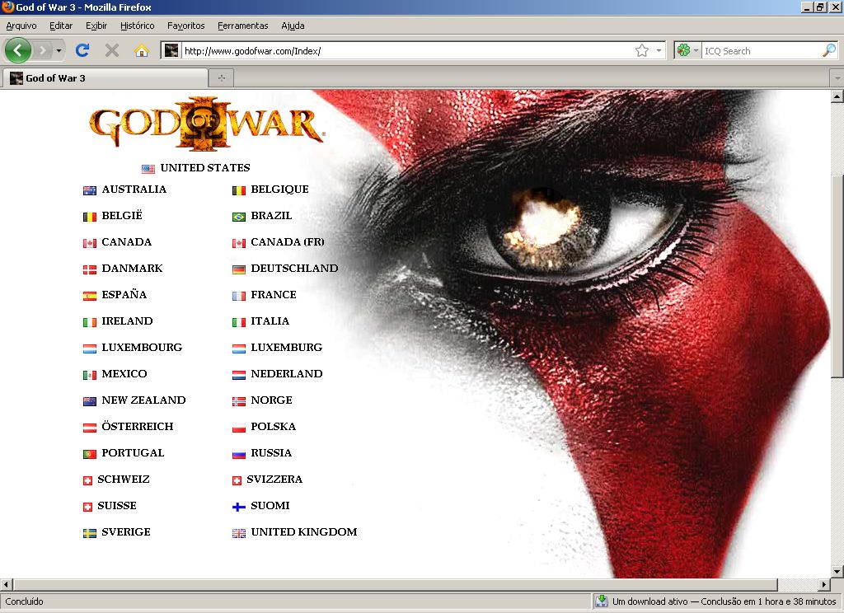Click the Stop loading X icon
Screen dimensions: 844x613
(x=112, y=50)
